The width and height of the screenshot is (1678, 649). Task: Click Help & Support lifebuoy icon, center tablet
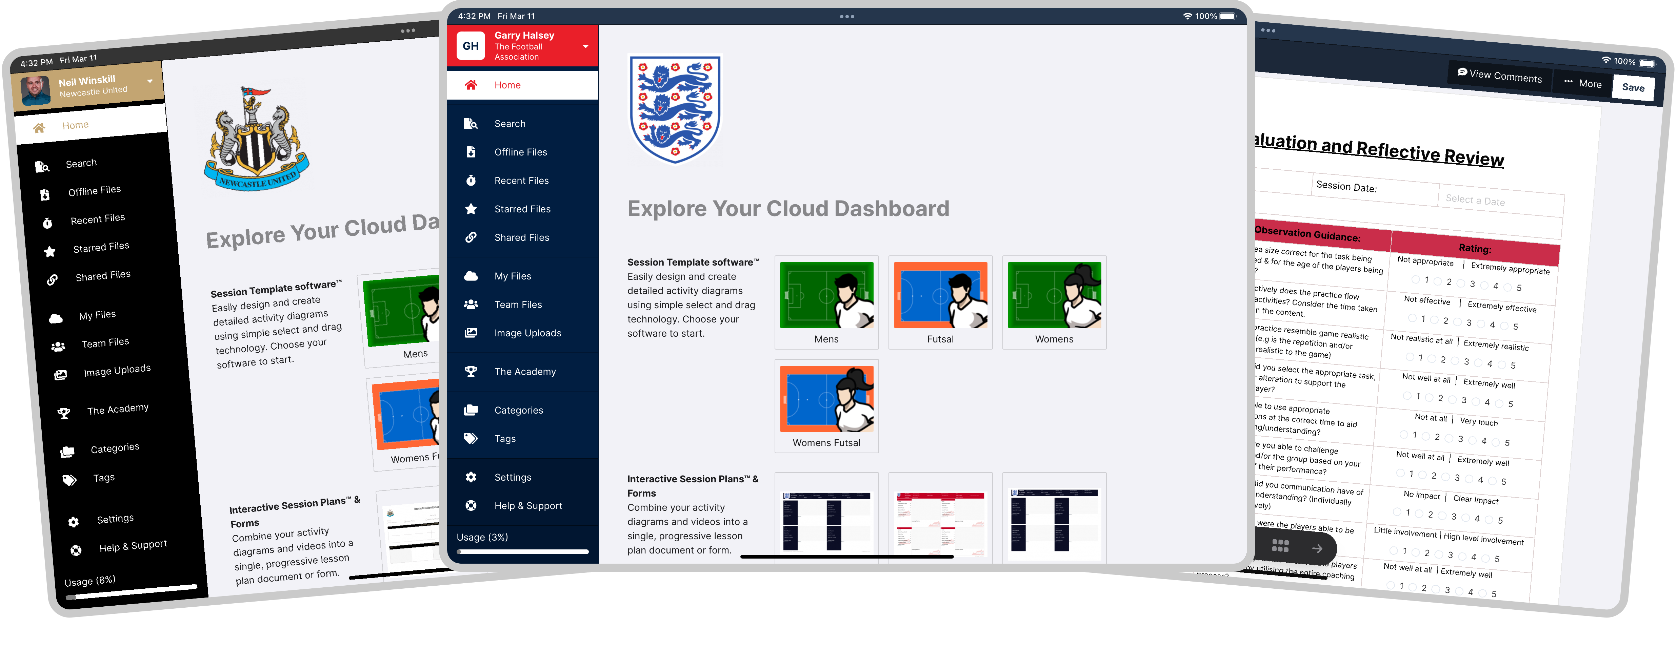[x=470, y=506]
